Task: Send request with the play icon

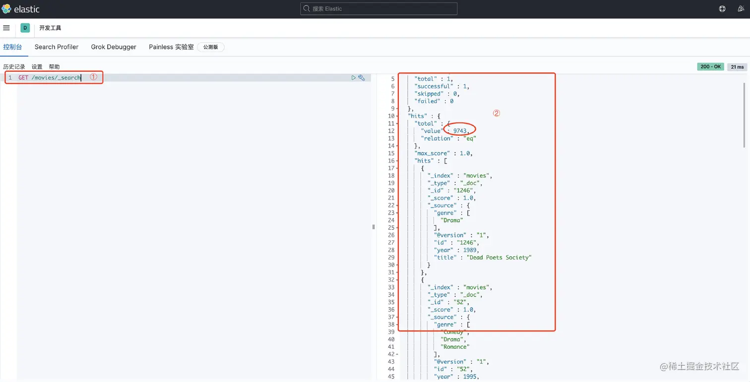Action: [x=354, y=78]
